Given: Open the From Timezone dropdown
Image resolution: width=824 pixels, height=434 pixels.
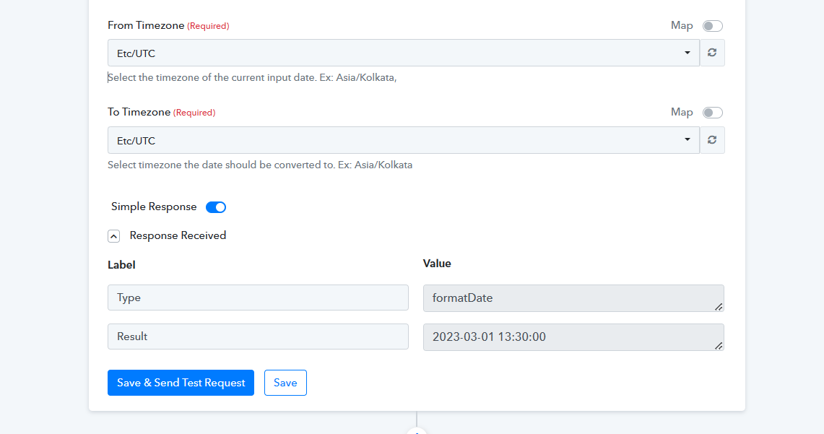Looking at the screenshot, I should tap(404, 53).
